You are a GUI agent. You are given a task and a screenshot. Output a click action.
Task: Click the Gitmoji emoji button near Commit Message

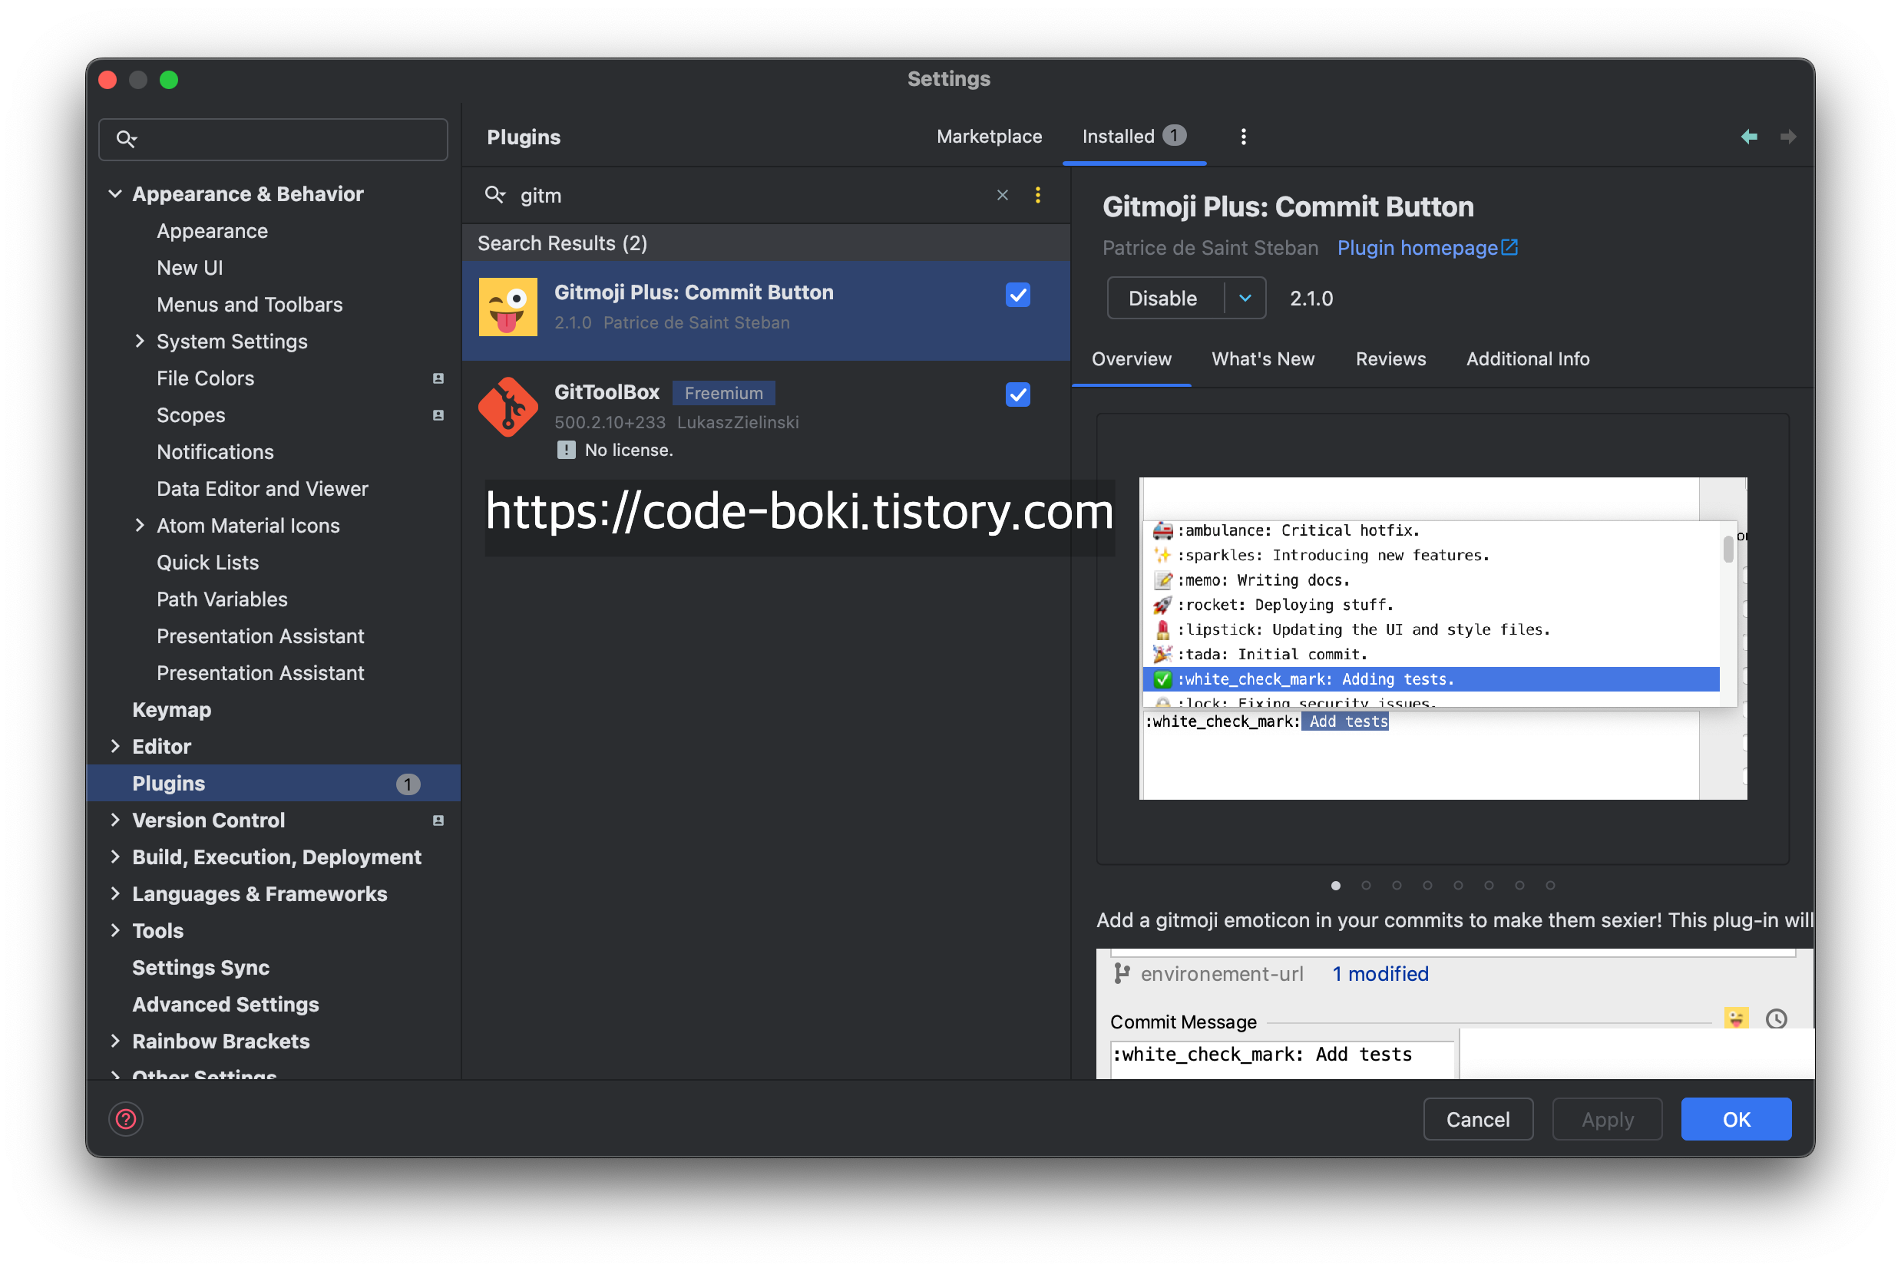pos(1735,1018)
